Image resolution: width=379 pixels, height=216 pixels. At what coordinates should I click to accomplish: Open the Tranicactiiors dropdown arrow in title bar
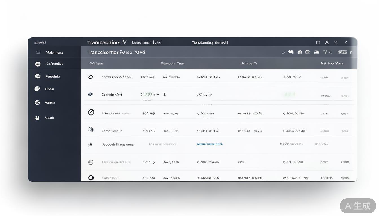tap(125, 42)
